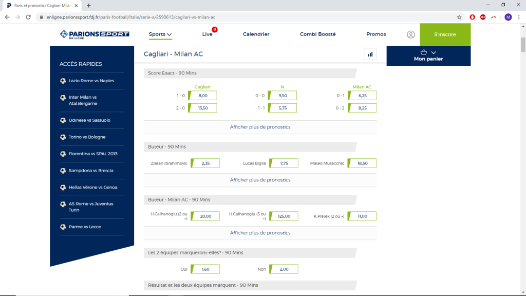
Task: Show match statistics bar chart icon
Action: pos(370,54)
